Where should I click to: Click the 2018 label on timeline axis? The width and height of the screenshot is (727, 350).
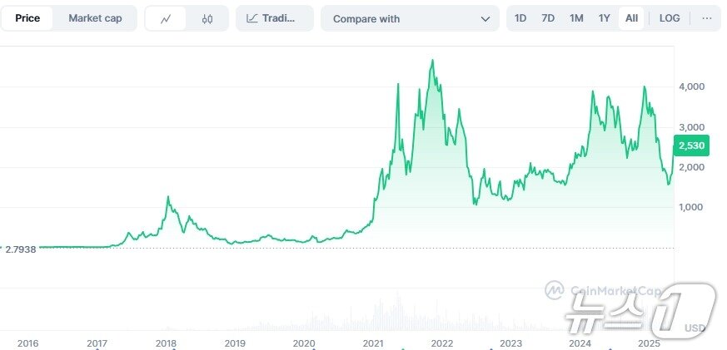pyautogui.click(x=166, y=343)
